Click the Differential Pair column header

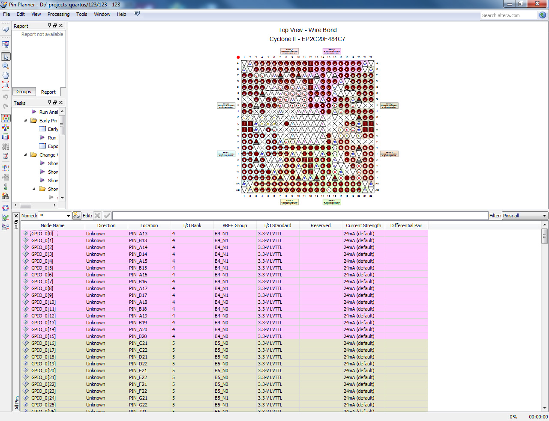coord(406,225)
